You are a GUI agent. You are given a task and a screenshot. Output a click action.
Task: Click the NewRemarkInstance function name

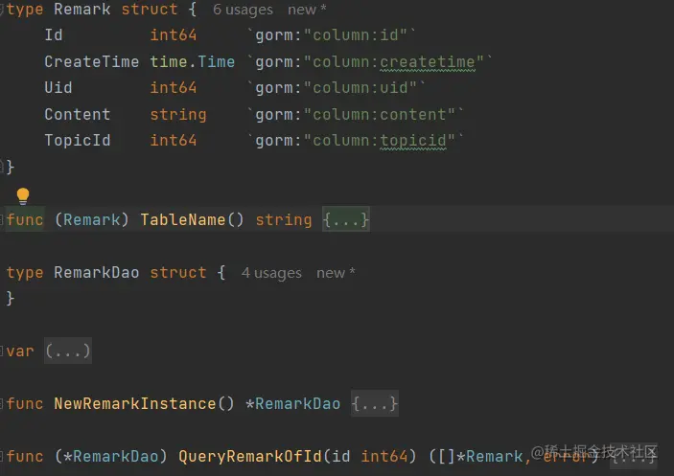pos(134,403)
